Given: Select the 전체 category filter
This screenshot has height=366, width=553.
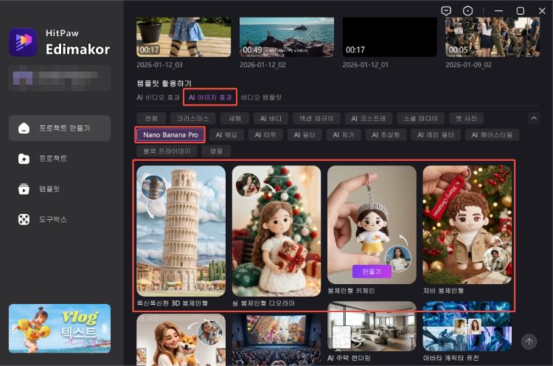Looking at the screenshot, I should pos(151,119).
